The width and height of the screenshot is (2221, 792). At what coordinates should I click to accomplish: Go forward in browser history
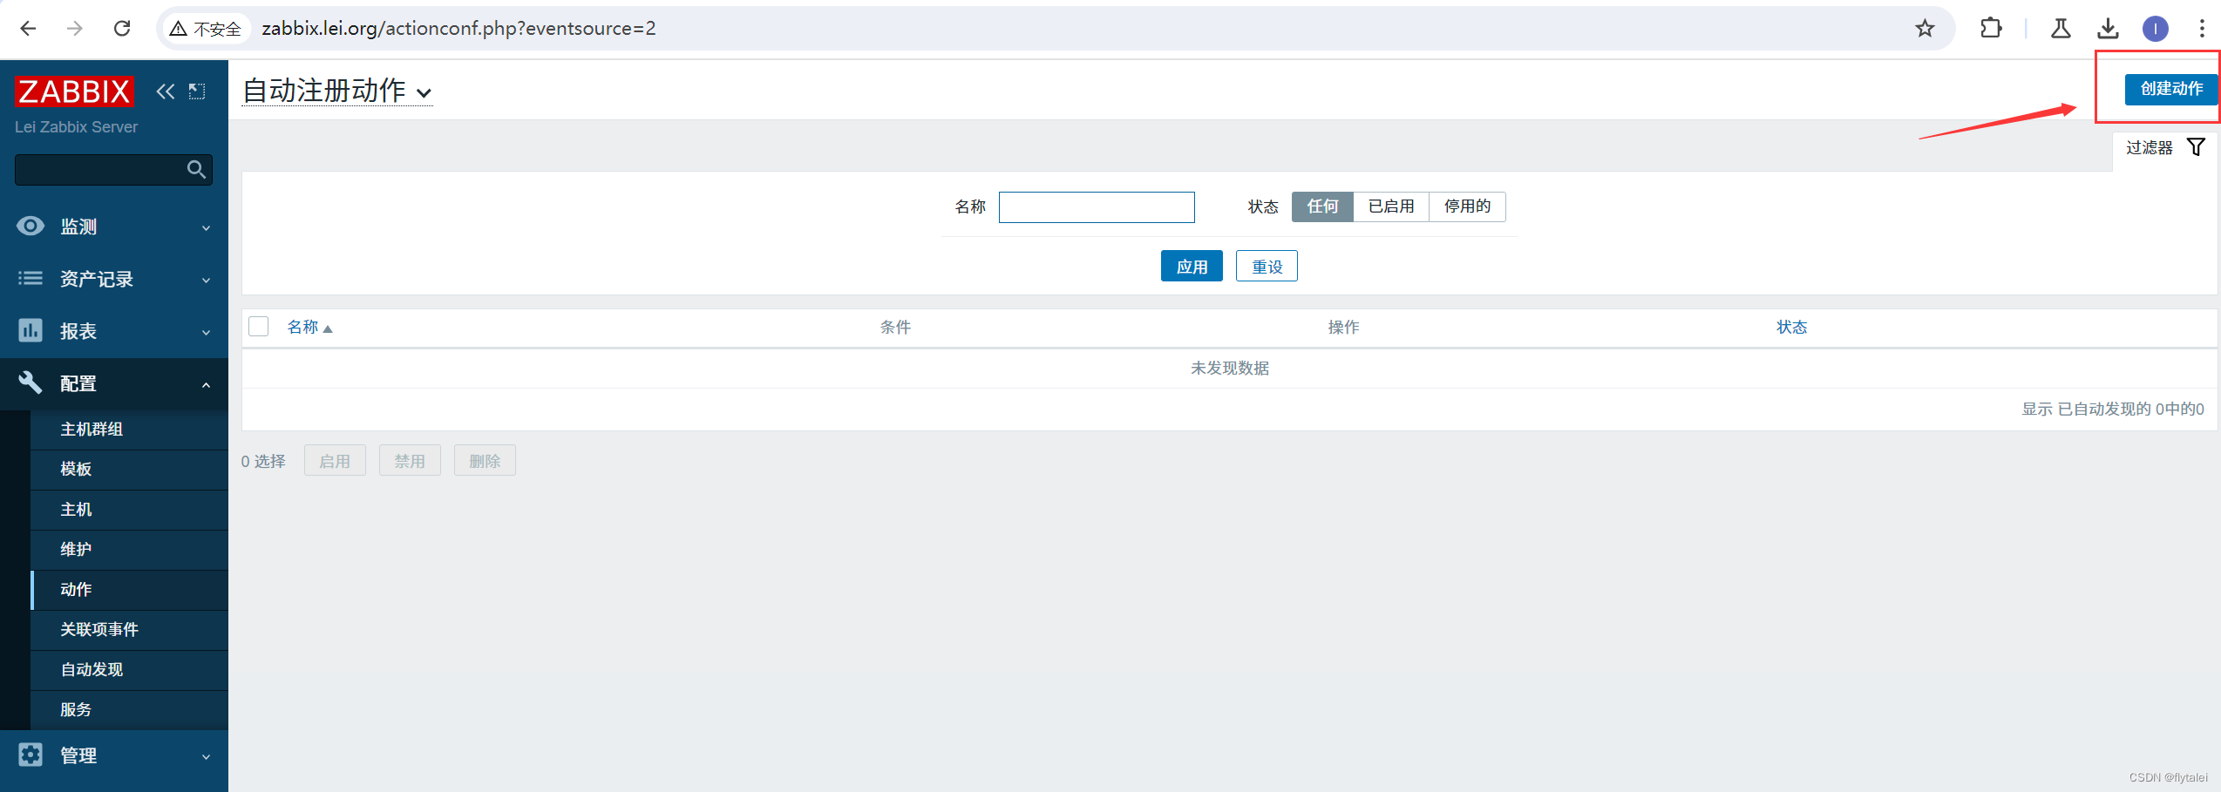pyautogui.click(x=75, y=29)
